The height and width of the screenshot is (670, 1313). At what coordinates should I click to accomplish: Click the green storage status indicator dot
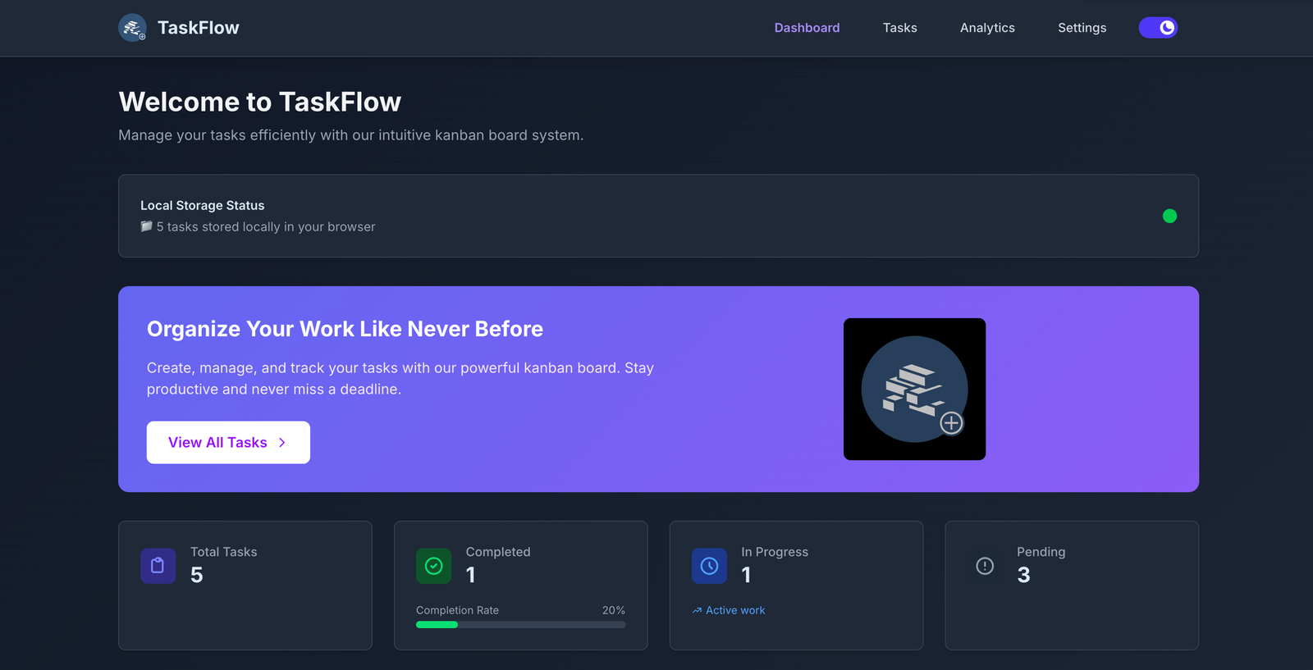(1169, 216)
